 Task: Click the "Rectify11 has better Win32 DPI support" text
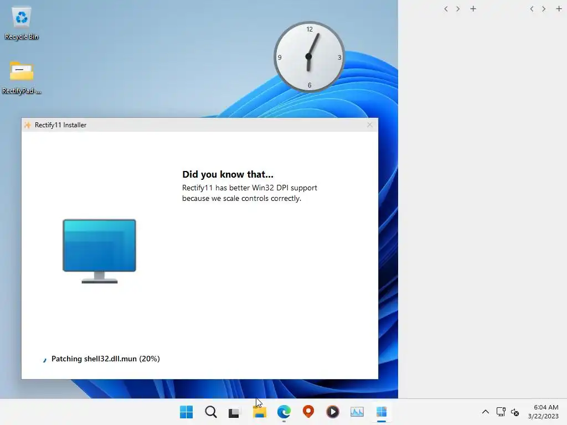pyautogui.click(x=250, y=188)
